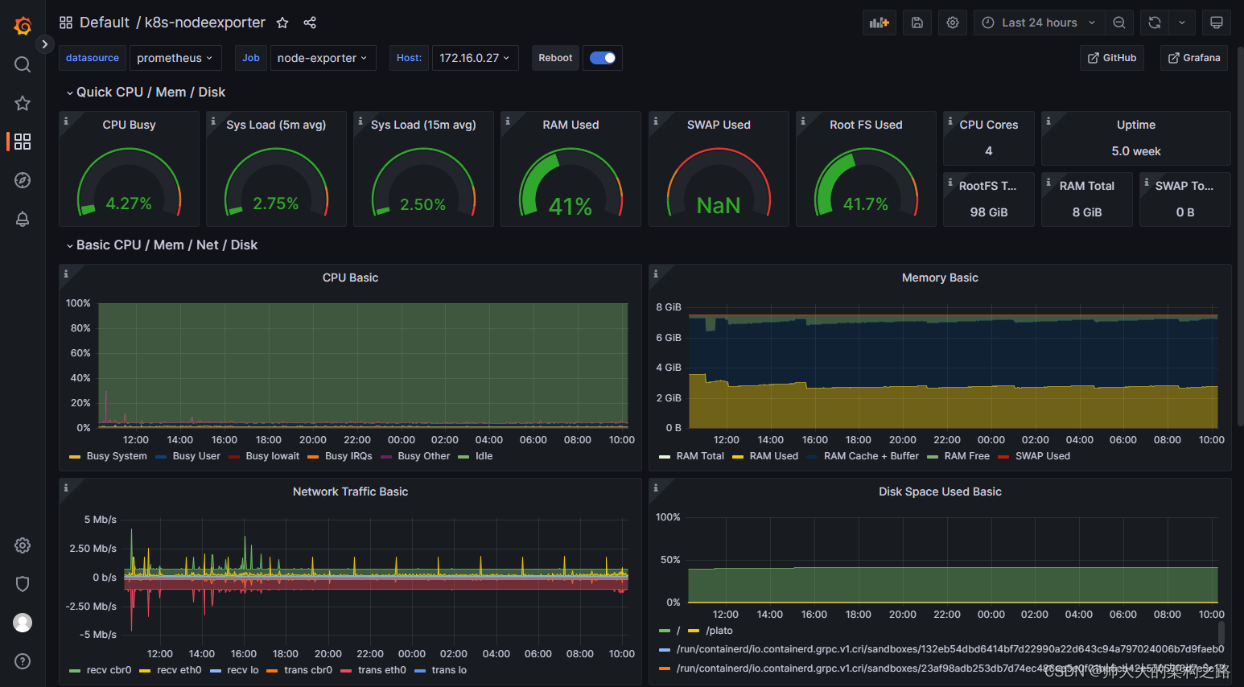Click the /plato yellow color swatch

click(694, 631)
